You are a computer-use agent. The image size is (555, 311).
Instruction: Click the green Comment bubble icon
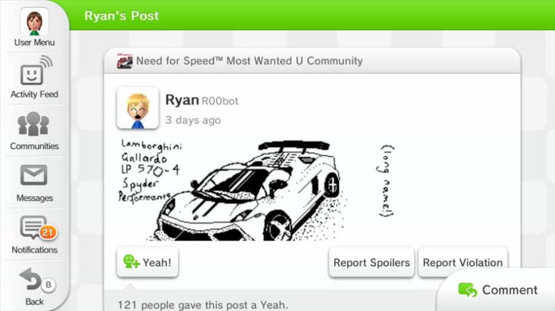tap(468, 290)
